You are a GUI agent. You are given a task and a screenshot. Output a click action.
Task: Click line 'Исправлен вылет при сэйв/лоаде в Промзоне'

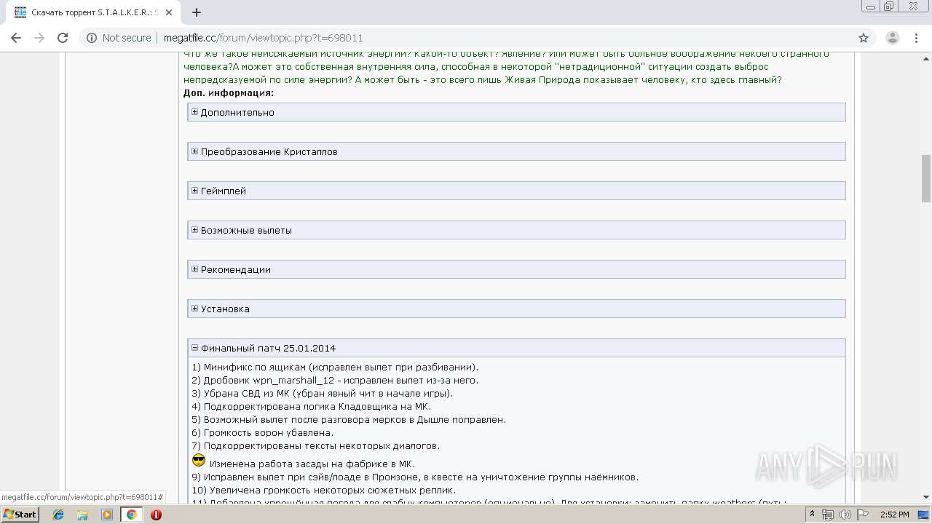tap(415, 477)
